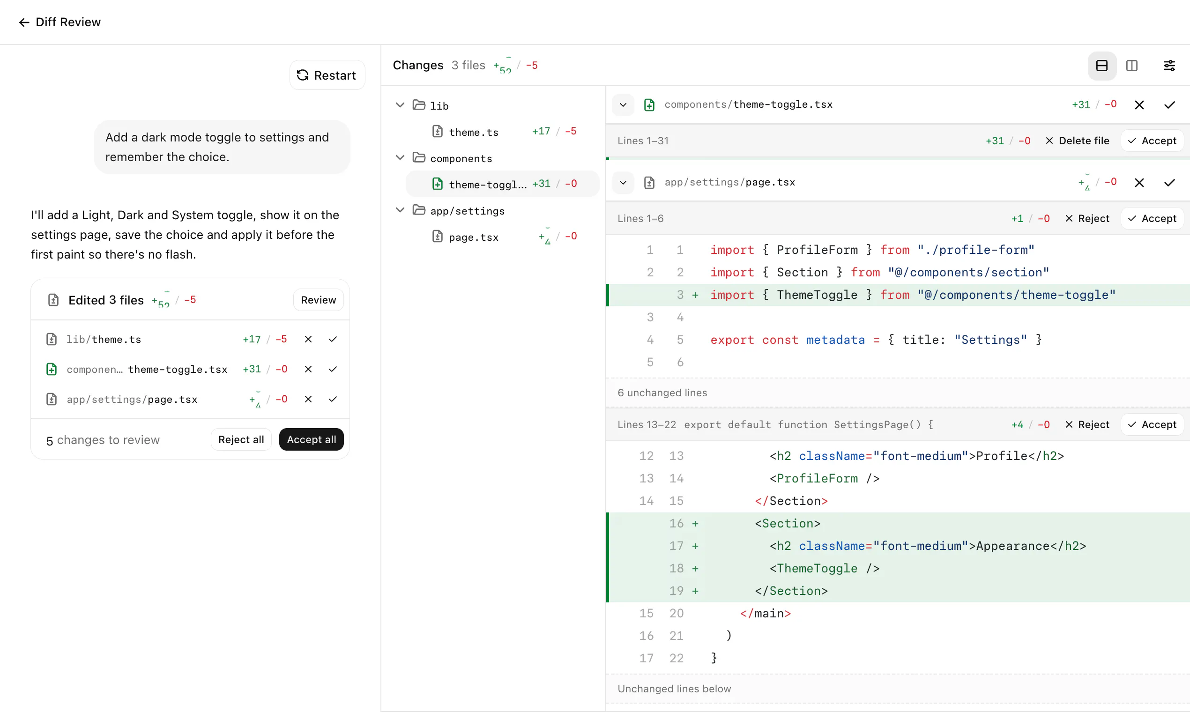The width and height of the screenshot is (1190, 712).
Task: Expand Unchanged lines below
Action: [898, 689]
